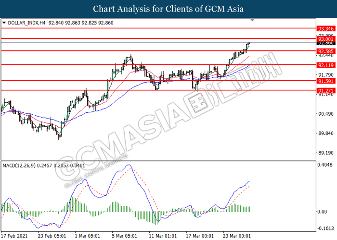The image size is (337, 240).
Task: Click the 89.190 price axis label
Action: tap(325, 153)
